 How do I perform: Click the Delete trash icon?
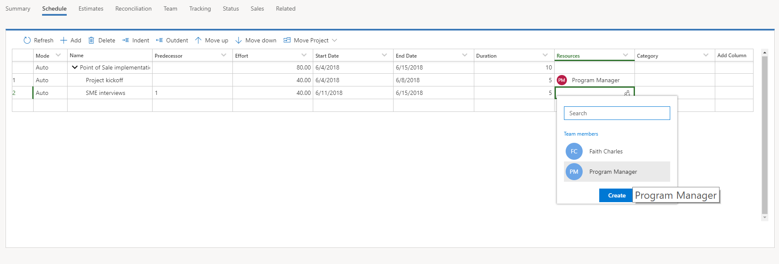91,40
